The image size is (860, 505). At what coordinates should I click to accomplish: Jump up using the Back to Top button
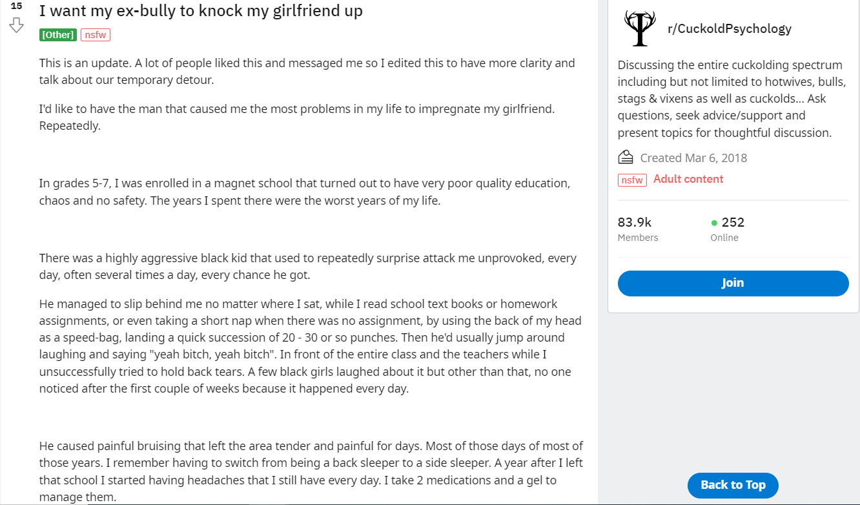[x=733, y=485]
